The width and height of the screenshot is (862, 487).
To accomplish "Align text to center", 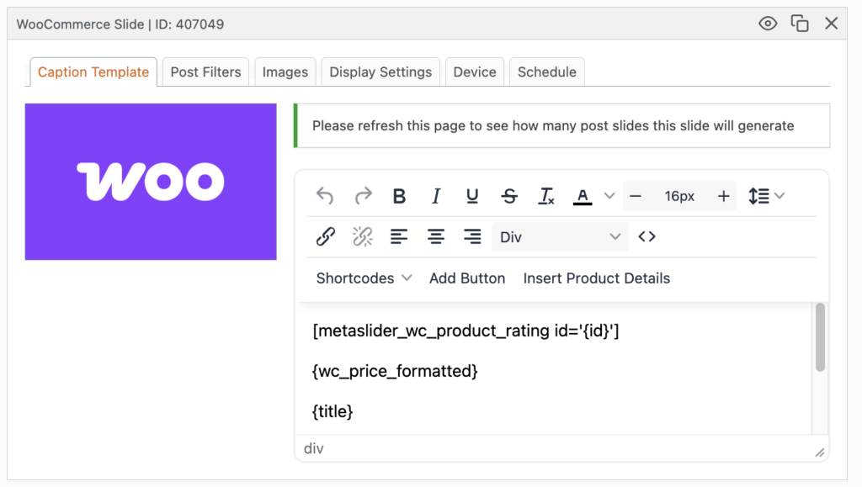I will pyautogui.click(x=435, y=236).
